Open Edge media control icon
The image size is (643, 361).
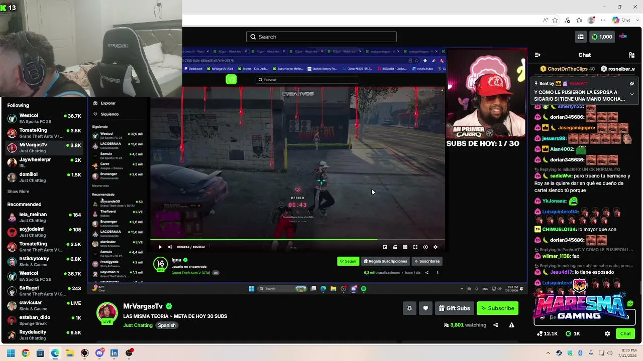567,20
